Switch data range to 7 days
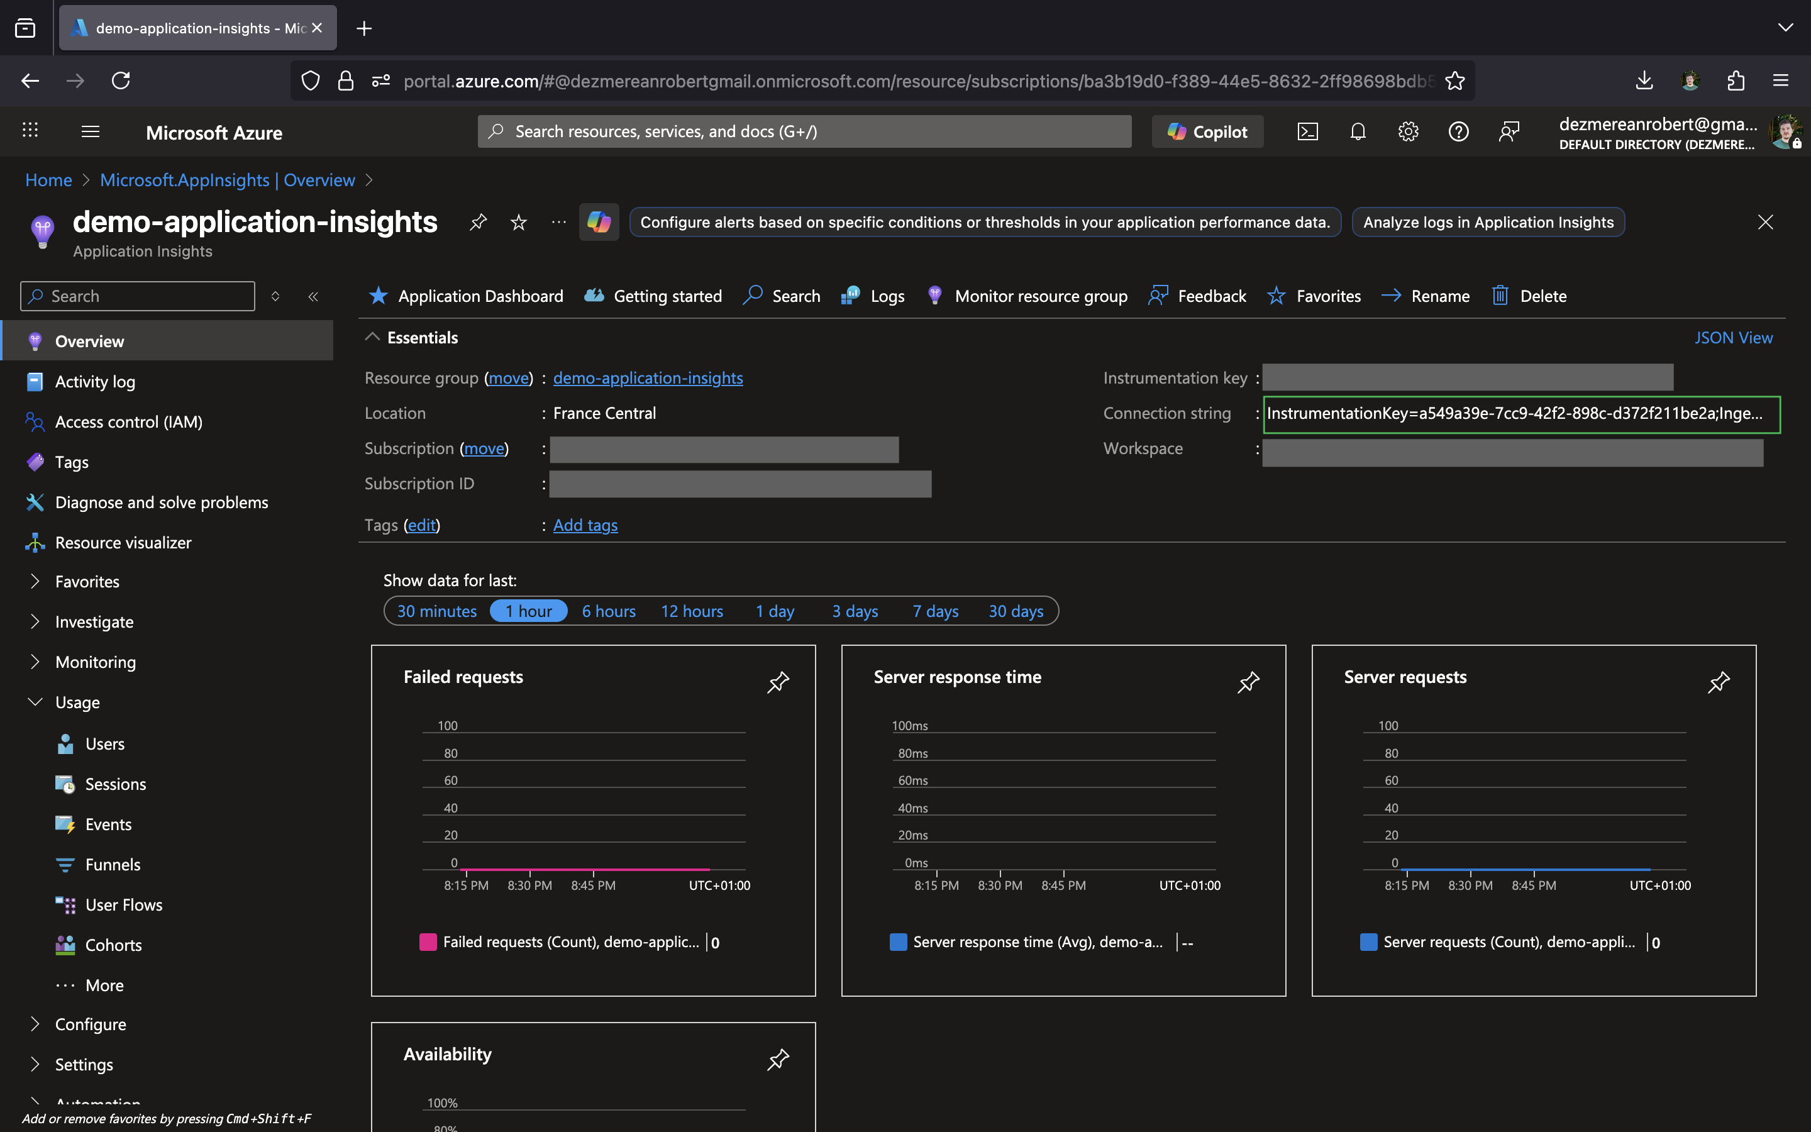 934,610
